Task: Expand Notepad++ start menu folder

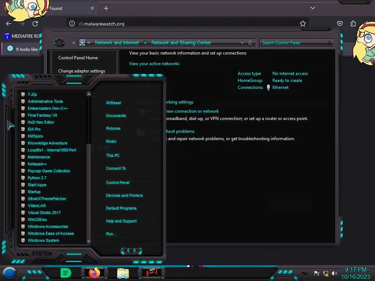Action: 37,164
